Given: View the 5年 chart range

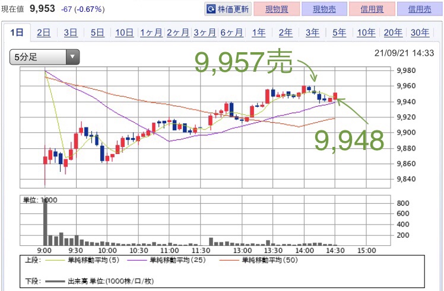Looking at the screenshot, I should (x=339, y=33).
